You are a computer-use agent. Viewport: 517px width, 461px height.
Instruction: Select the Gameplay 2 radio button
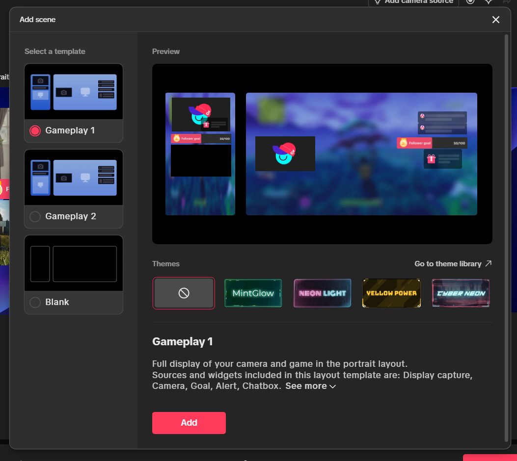[x=35, y=217]
